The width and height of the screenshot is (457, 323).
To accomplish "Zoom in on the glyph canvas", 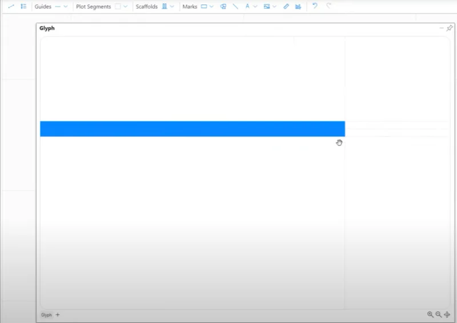I will click(x=430, y=314).
